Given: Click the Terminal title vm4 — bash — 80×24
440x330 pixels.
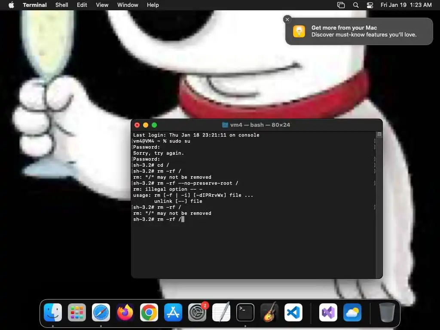Looking at the screenshot, I should click(x=260, y=125).
